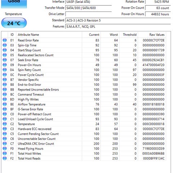Click the blue orb beside Seek Error Rate
Image resolution: width=173 pixels, height=173 pixels.
[x=5, y=60]
